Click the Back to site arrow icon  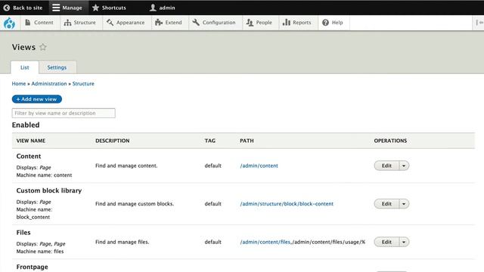coord(7,8)
